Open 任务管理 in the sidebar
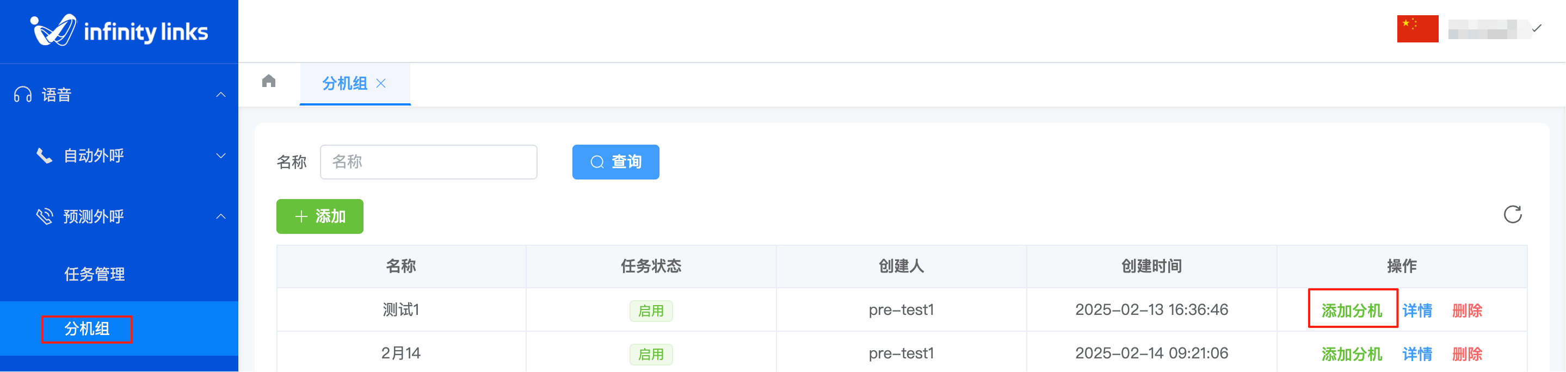Image resolution: width=1566 pixels, height=372 pixels. [x=95, y=274]
